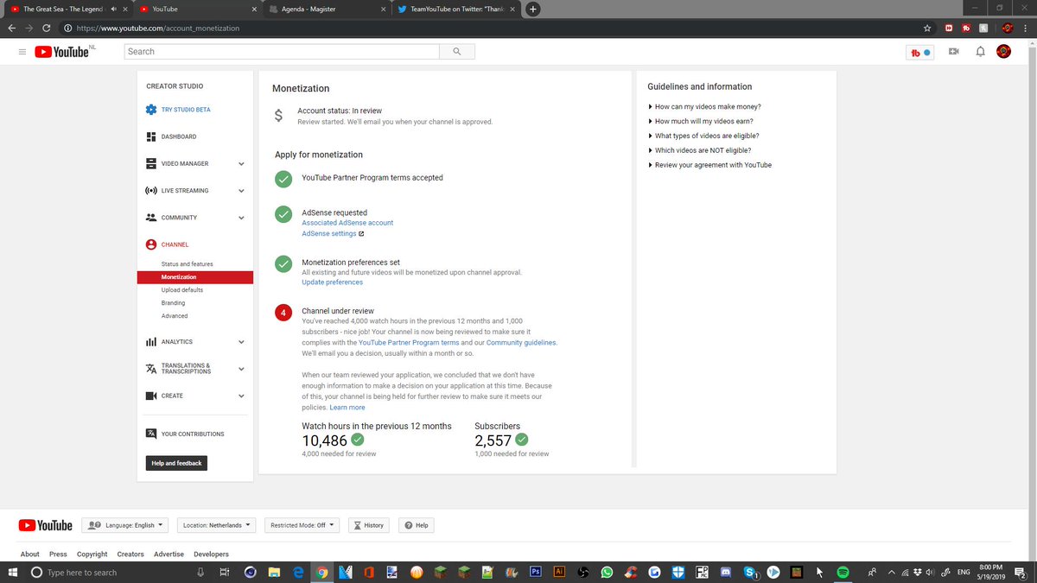The height and width of the screenshot is (583, 1037).
Task: Expand 'How much will my videos earn?'
Action: pos(704,121)
